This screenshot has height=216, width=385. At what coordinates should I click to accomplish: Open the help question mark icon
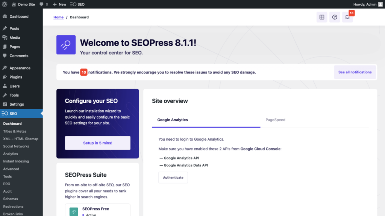pyautogui.click(x=334, y=17)
